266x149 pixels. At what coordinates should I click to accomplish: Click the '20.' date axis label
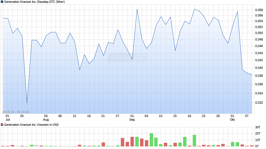pyautogui.click(x=22, y=116)
